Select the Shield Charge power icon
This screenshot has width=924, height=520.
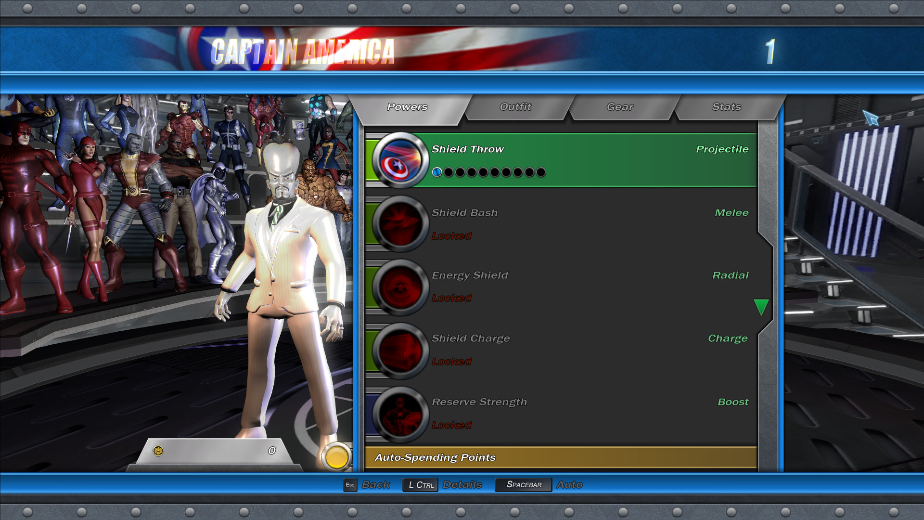coord(400,351)
